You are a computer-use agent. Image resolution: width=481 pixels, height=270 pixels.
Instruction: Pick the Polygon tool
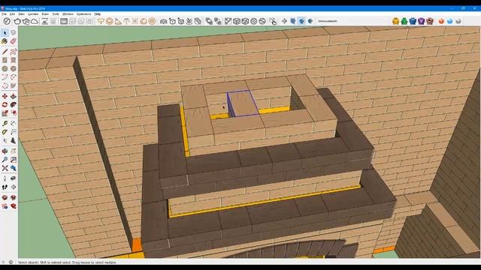tap(14, 69)
